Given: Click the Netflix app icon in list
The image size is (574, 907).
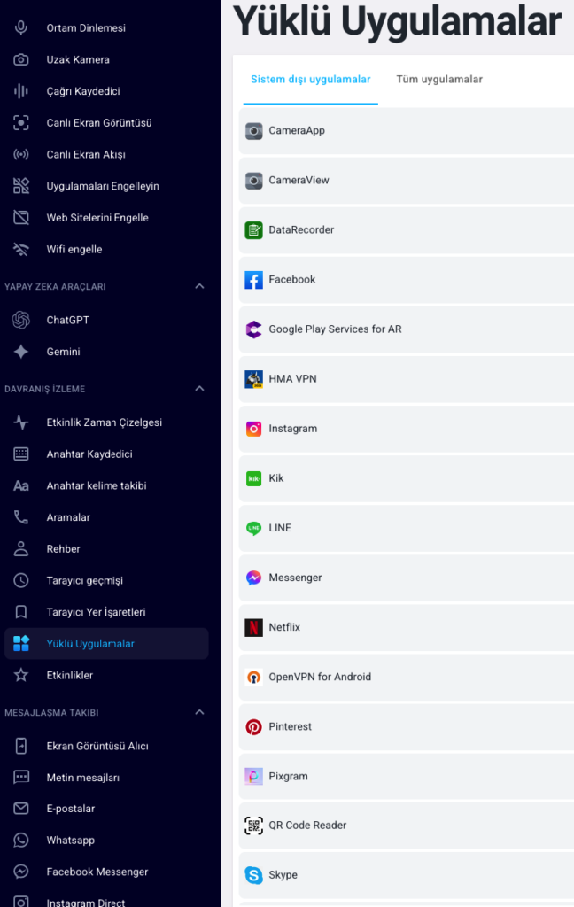Looking at the screenshot, I should [x=254, y=627].
